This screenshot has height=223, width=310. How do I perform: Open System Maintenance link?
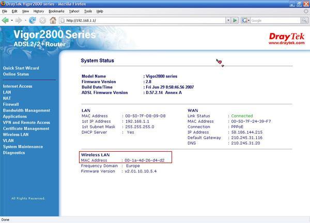pyautogui.click(x=23, y=147)
